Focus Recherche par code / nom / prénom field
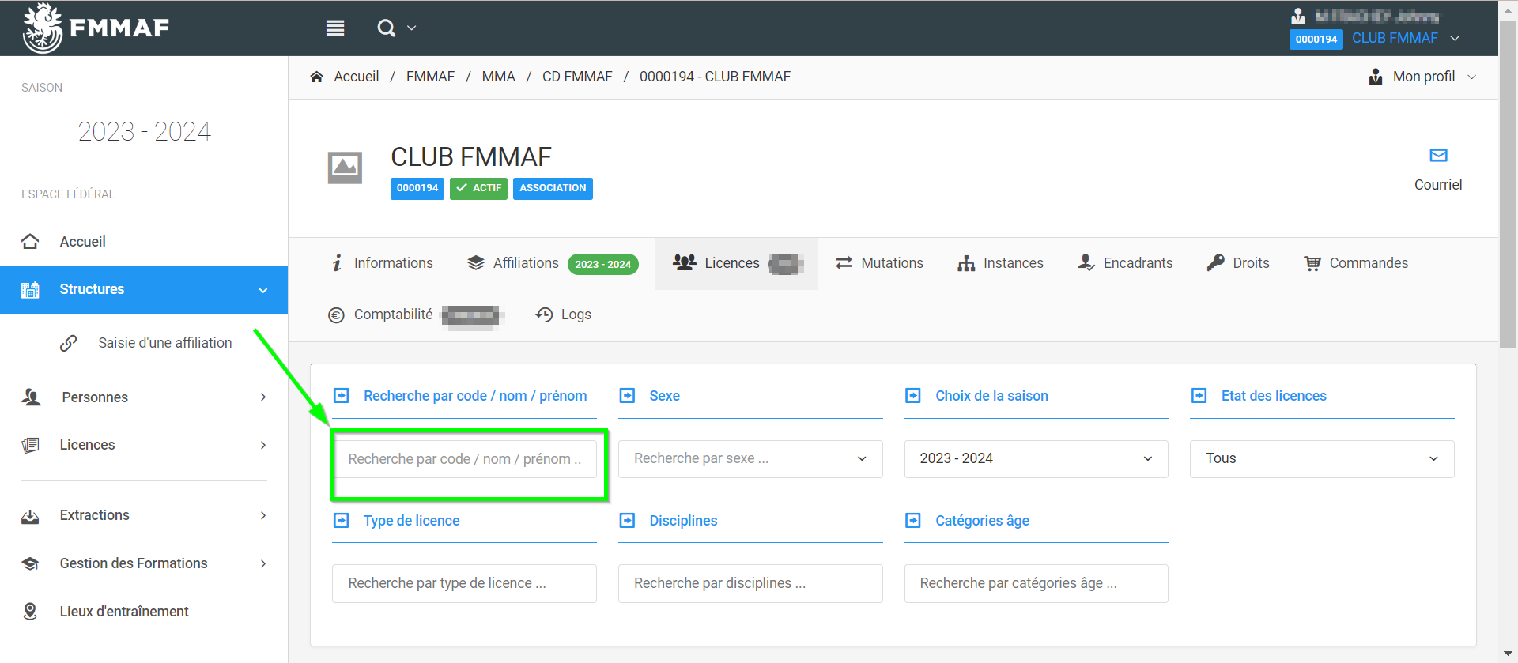The image size is (1518, 663). pyautogui.click(x=464, y=459)
